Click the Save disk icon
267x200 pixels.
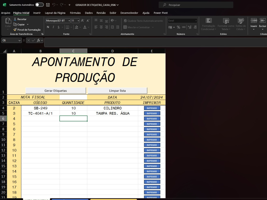(48, 5)
